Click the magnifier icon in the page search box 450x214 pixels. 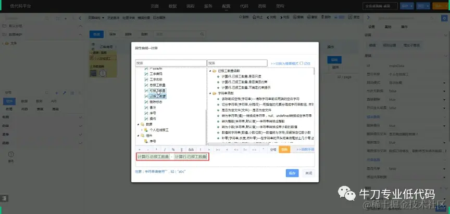pos(202,34)
